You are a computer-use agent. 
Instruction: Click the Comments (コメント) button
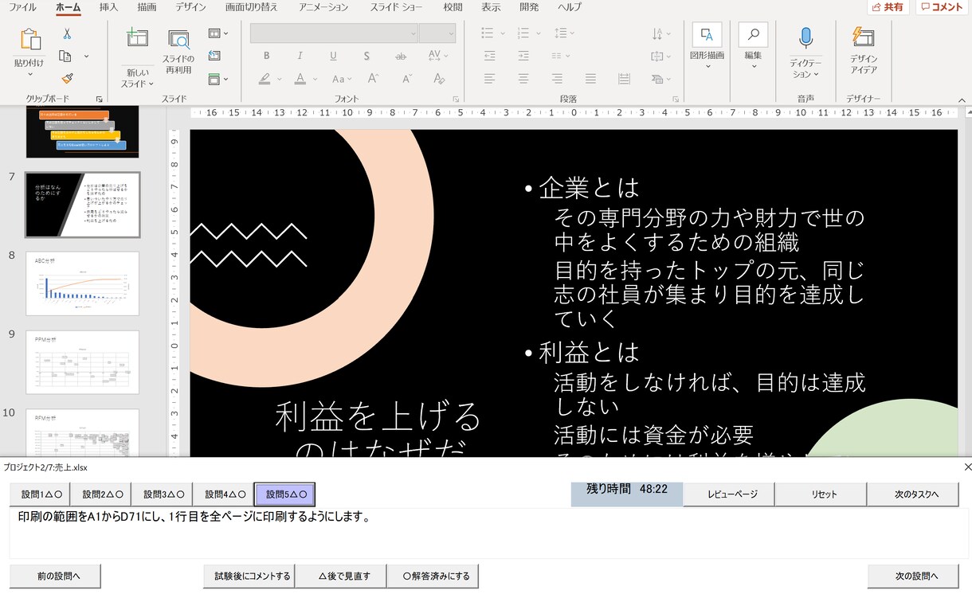[x=942, y=7]
